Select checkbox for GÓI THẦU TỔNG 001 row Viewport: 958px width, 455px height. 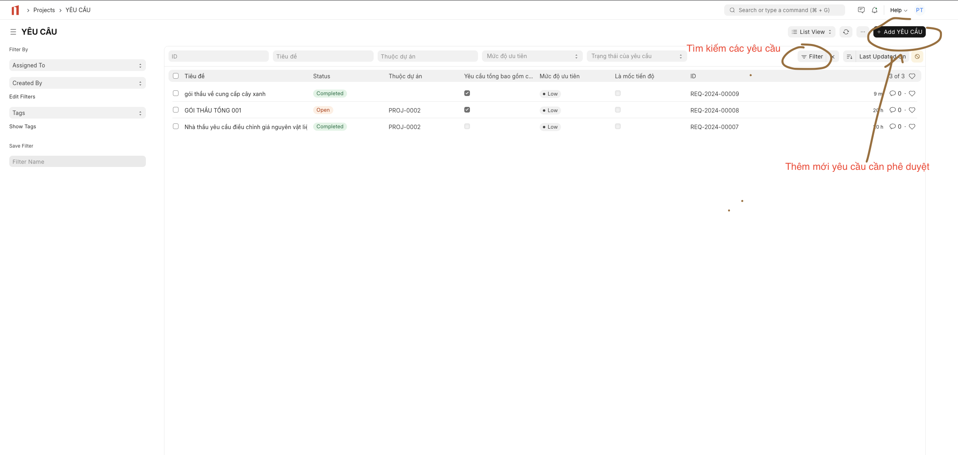pos(176,110)
